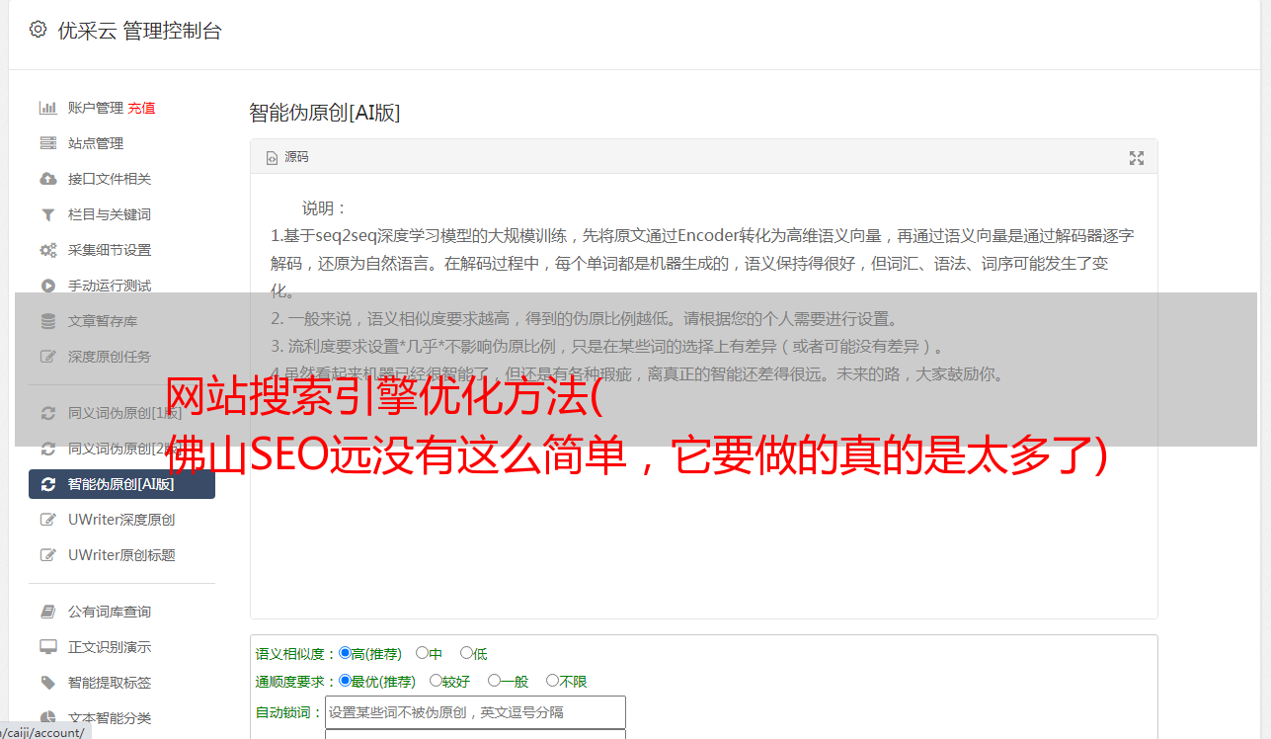
Task: Click the play icon for 手动运行测试
Action: point(47,286)
